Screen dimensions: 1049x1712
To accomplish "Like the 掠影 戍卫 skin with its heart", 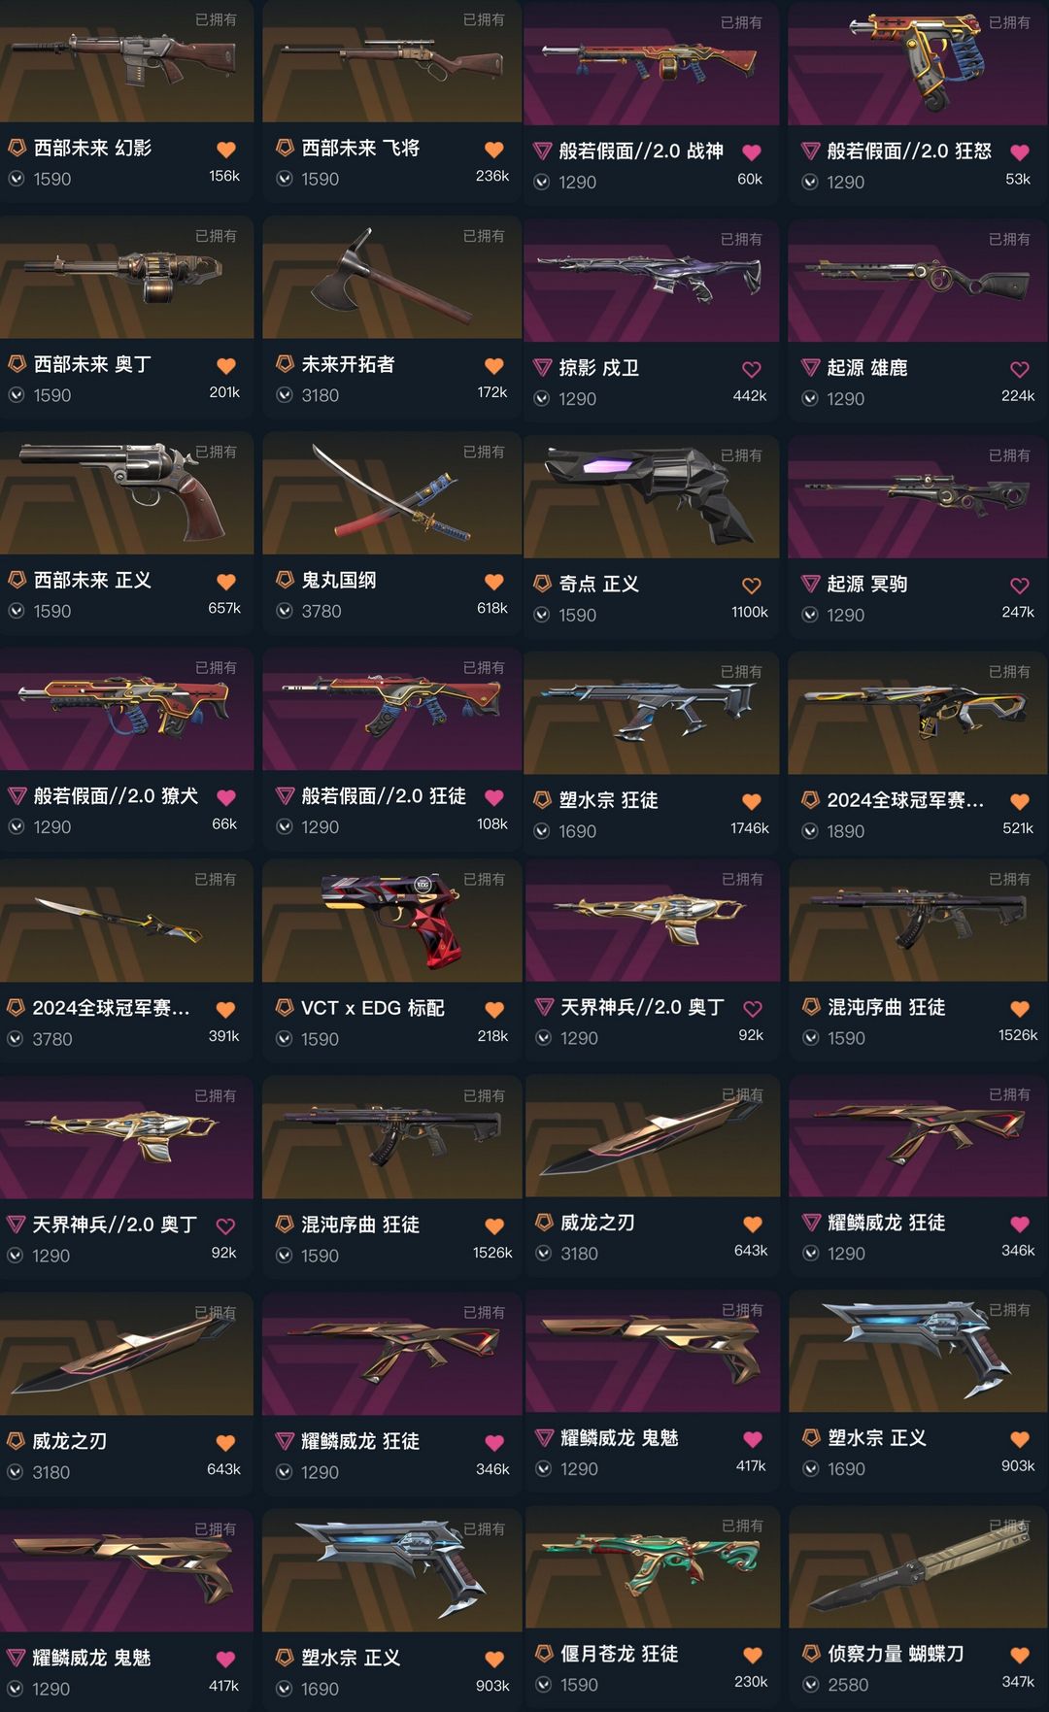I will (752, 369).
